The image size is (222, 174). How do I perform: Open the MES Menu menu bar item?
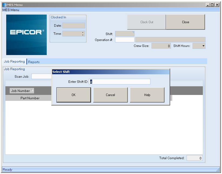pyautogui.click(x=11, y=10)
